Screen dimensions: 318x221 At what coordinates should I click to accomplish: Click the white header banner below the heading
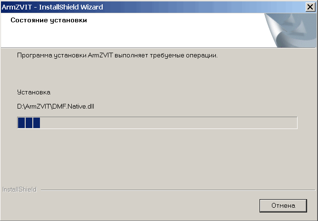(x=132, y=36)
